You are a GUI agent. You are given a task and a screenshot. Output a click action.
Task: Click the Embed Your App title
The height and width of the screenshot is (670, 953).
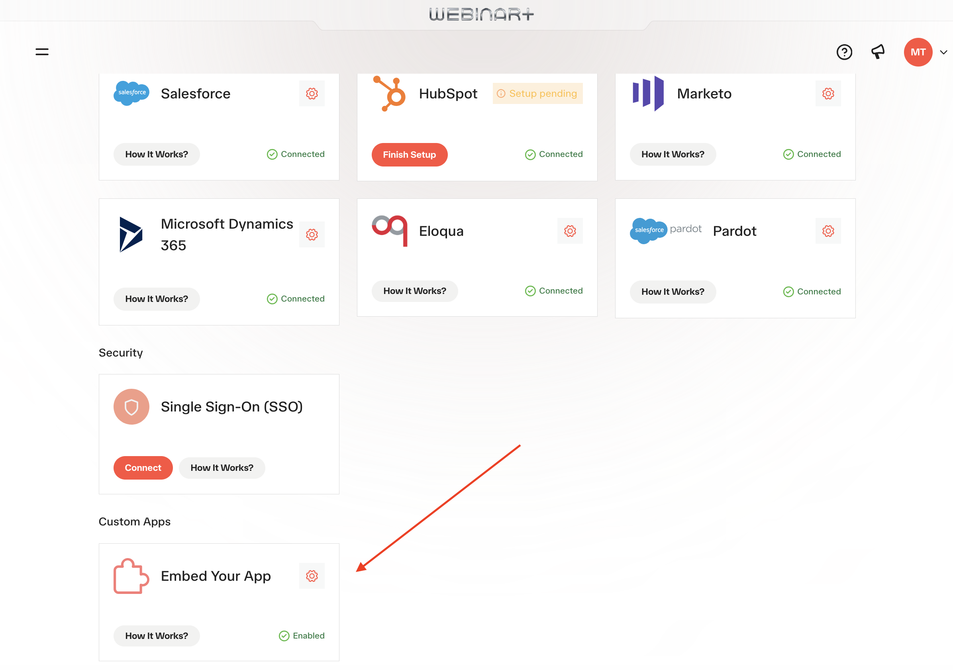point(216,576)
